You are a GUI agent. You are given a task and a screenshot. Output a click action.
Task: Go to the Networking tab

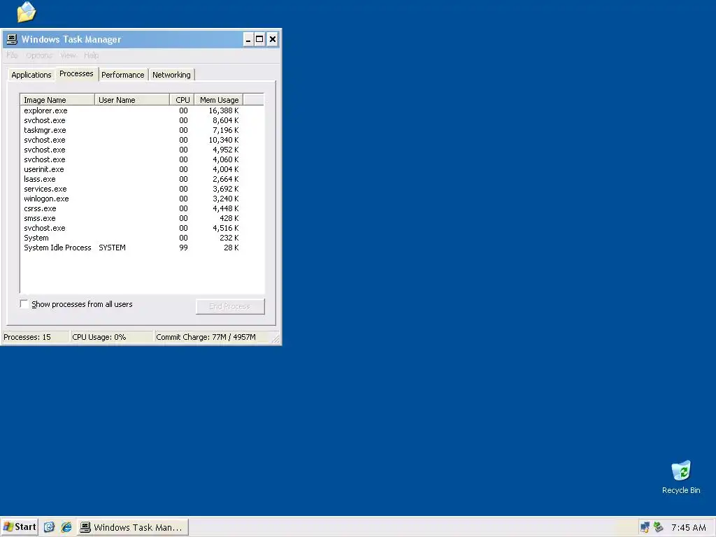pos(172,75)
